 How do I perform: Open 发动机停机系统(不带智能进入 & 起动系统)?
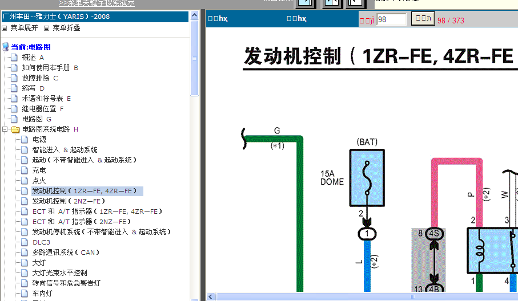click(x=102, y=232)
